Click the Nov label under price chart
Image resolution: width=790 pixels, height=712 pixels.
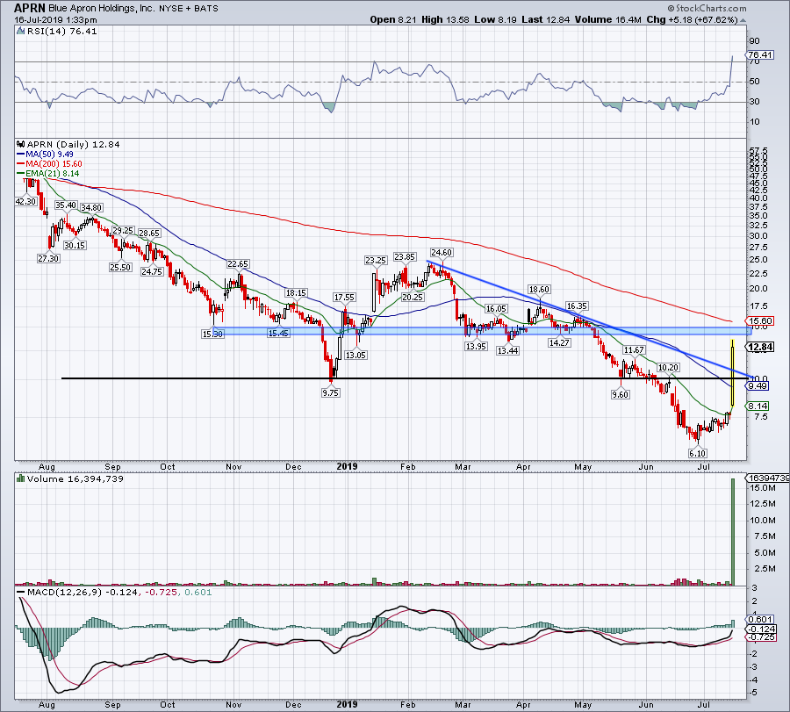(233, 466)
